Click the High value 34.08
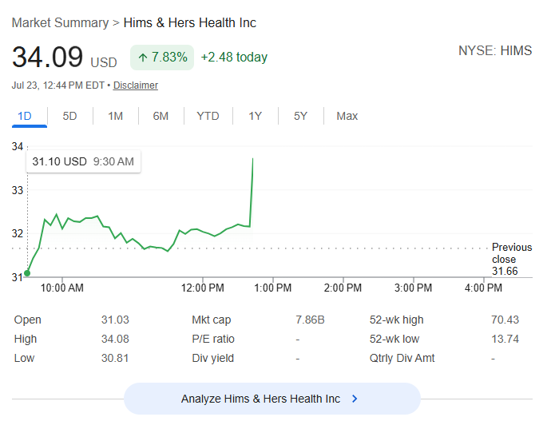The height and width of the screenshot is (425, 551). coord(115,339)
